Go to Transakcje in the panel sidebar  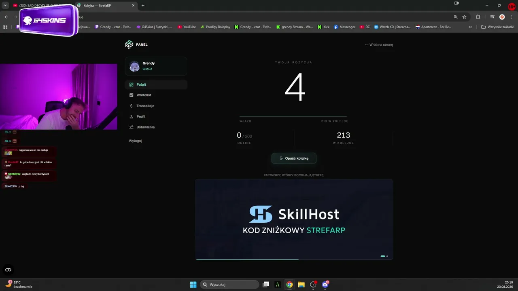156,106
